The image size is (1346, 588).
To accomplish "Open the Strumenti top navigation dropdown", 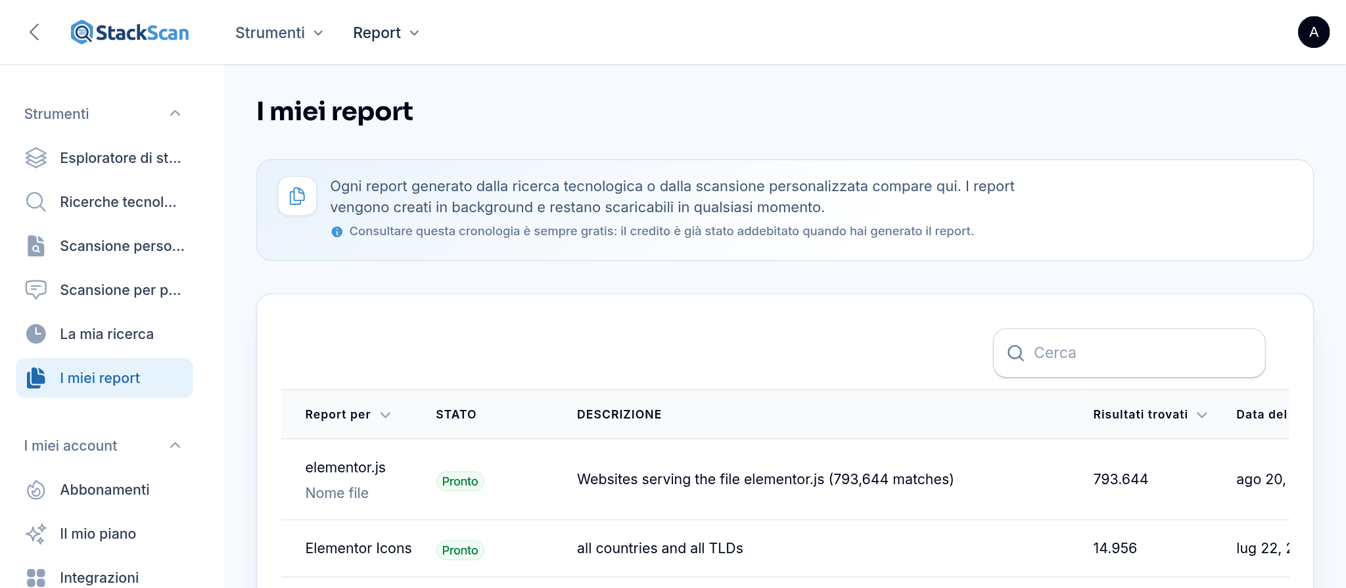I will [279, 33].
